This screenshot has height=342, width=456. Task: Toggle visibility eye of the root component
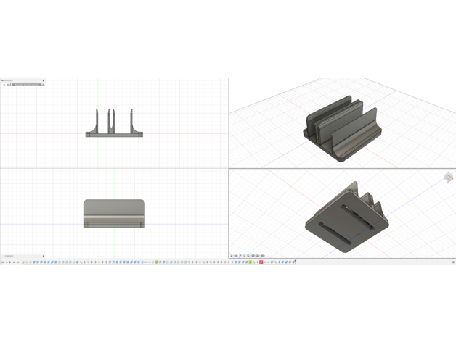(7, 85)
